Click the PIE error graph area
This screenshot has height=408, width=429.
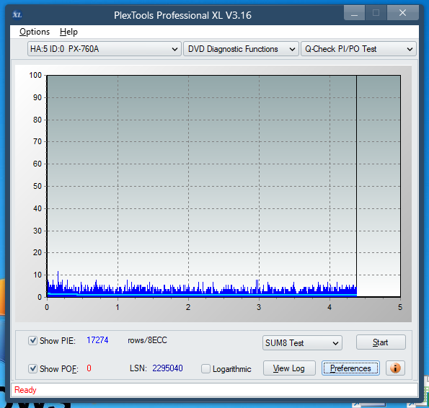(224, 186)
